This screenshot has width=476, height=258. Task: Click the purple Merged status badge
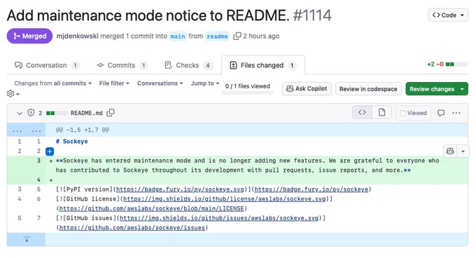pyautogui.click(x=29, y=36)
